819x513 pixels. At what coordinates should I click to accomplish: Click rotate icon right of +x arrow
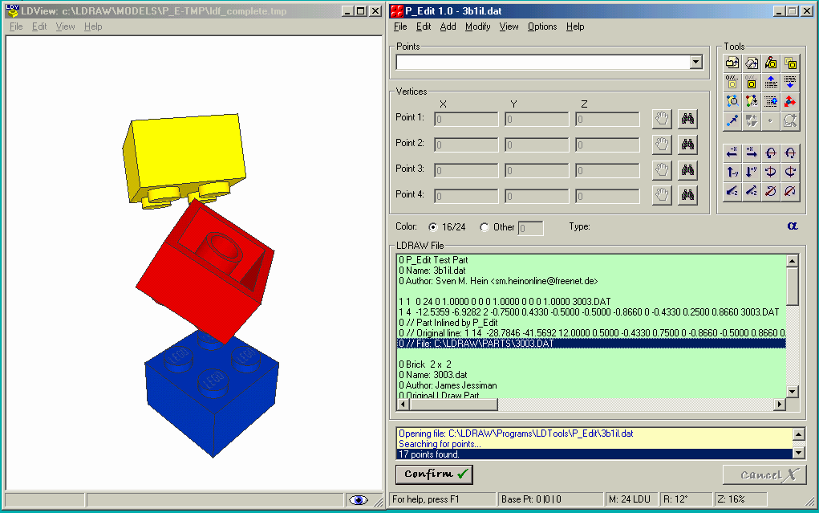coord(770,153)
